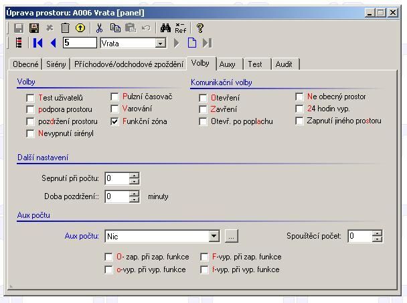Enable the Test uživatelů checkbox

click(30, 97)
